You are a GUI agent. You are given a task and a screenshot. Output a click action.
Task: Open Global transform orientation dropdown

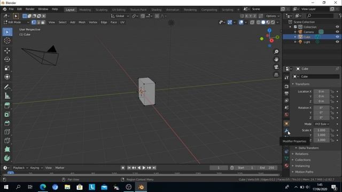(120, 16)
